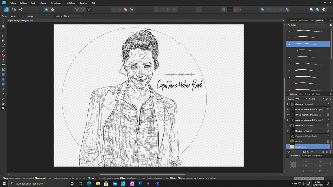This screenshot has height=187, width=333.
Task: Select the Pen tool
Action: tap(3, 41)
